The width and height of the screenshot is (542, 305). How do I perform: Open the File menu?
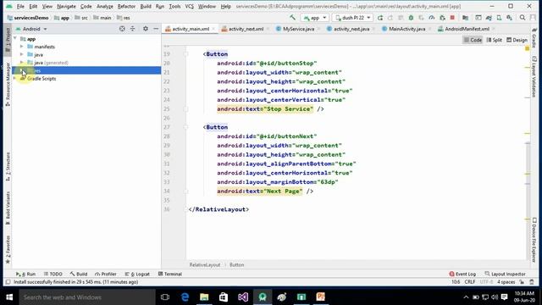pos(20,6)
